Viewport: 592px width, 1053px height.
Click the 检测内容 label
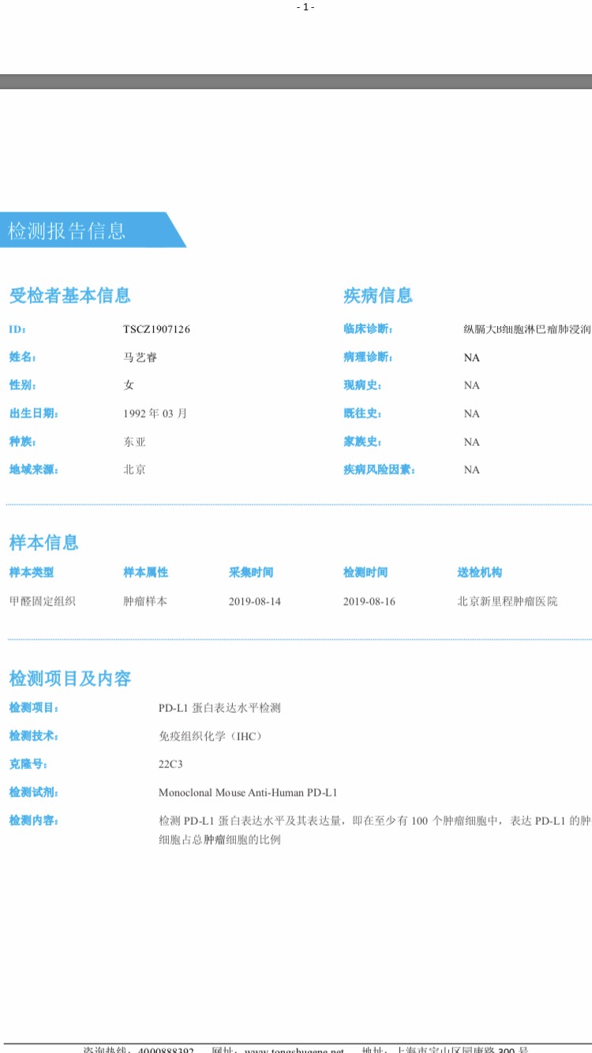click(34, 821)
